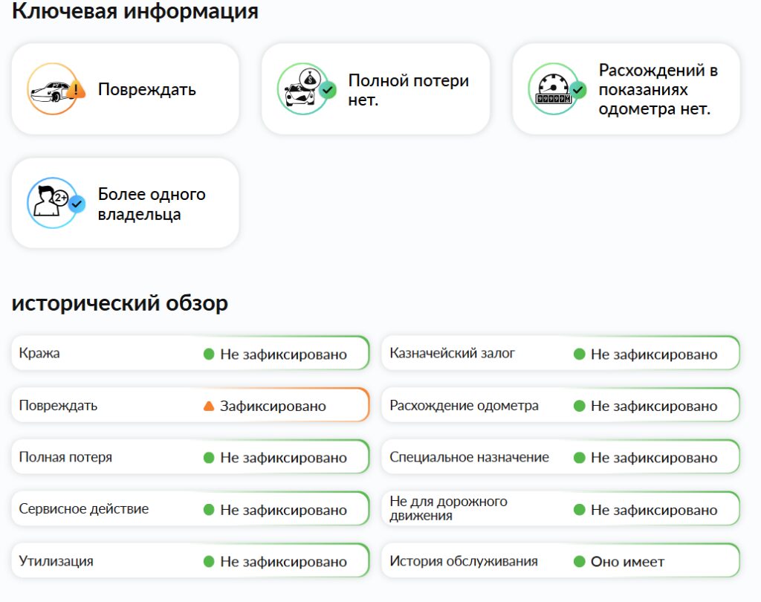Image resolution: width=761 pixels, height=602 pixels.
Task: Click Не зафиксировано in Не для дорожного движения row
Action: (654, 509)
